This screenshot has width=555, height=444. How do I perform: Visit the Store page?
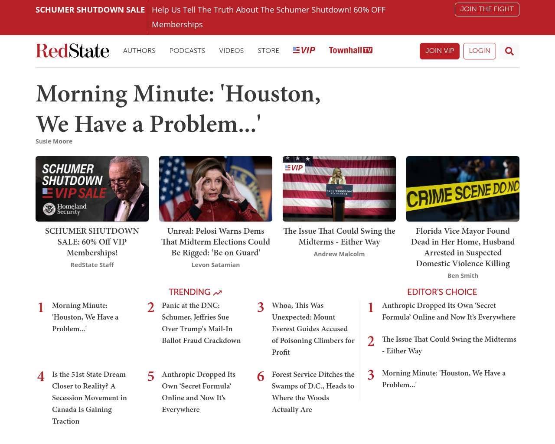(x=268, y=51)
